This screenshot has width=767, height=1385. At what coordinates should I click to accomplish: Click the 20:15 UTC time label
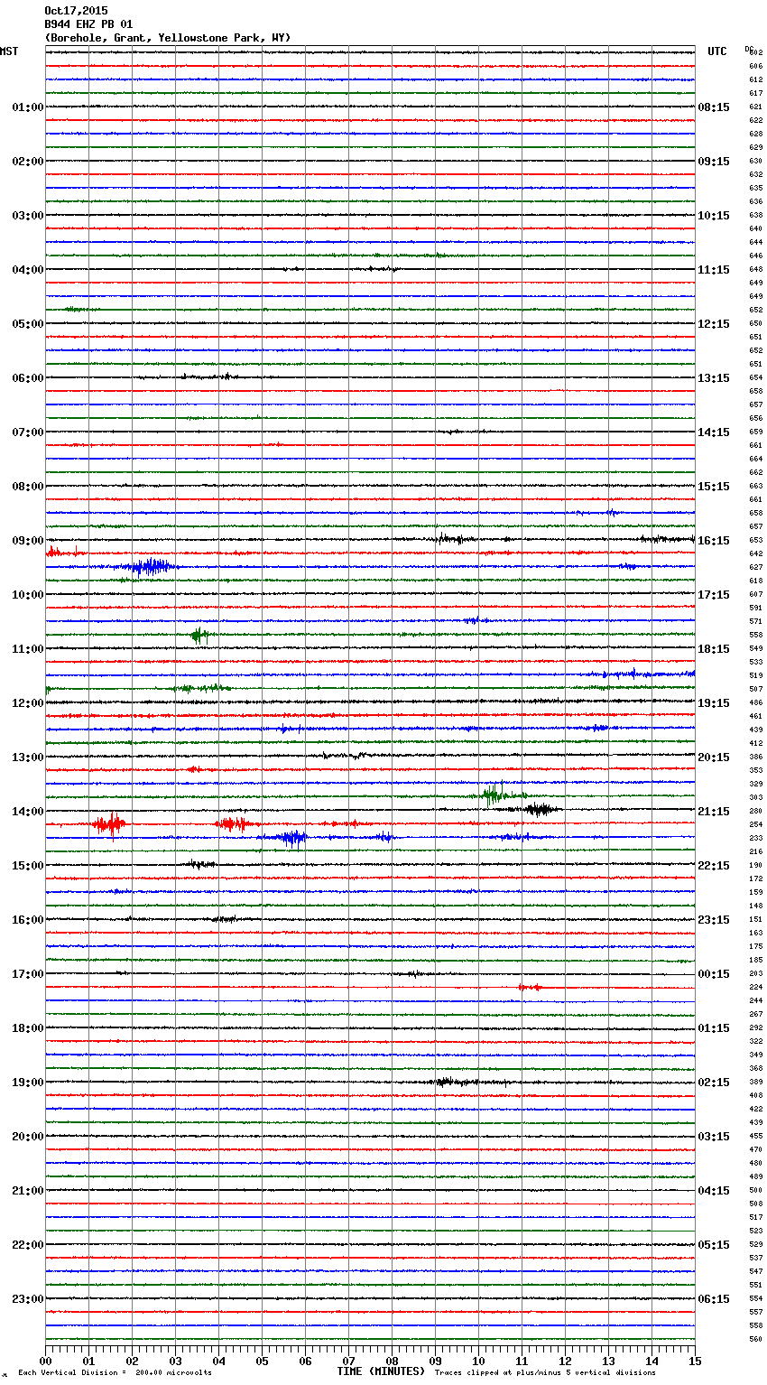(x=714, y=758)
